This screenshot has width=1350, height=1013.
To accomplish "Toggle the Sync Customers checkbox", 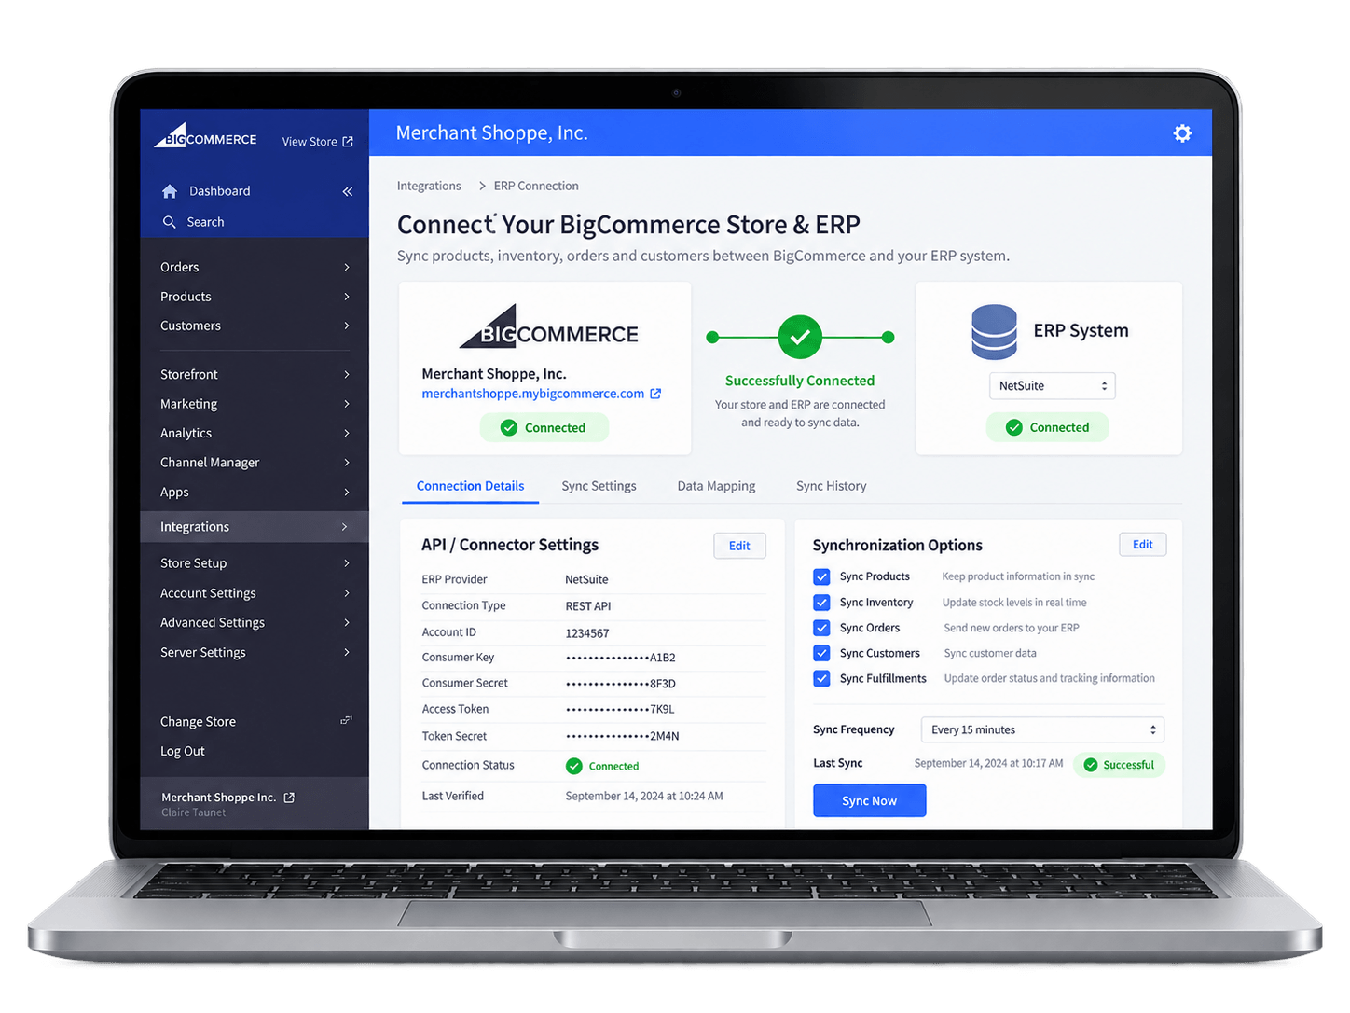I will click(x=821, y=653).
